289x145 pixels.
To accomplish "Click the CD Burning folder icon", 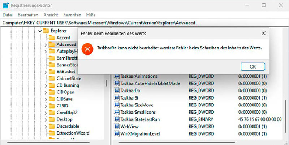I will click(x=52, y=85).
